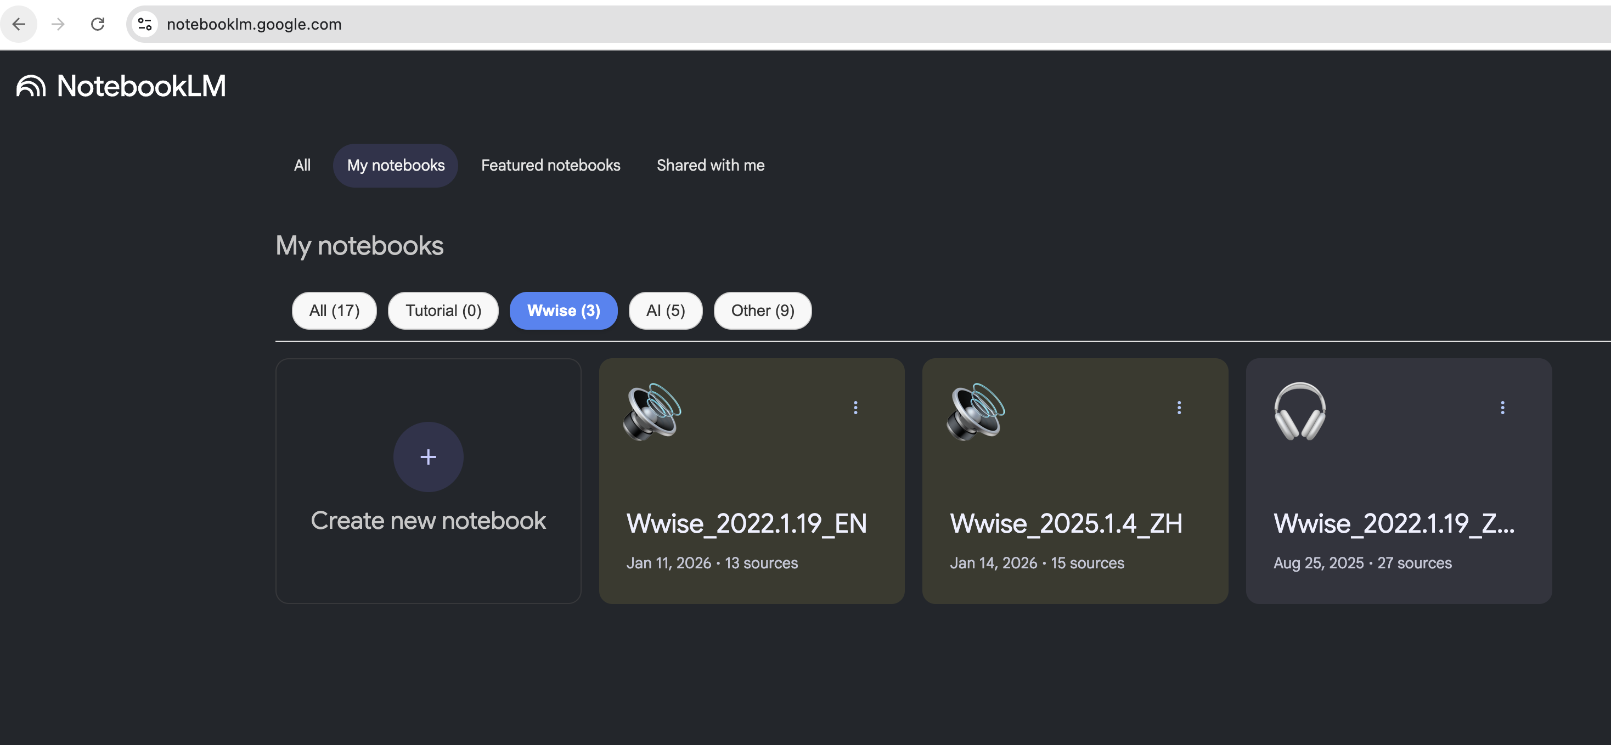Image resolution: width=1611 pixels, height=745 pixels.
Task: Open three-dot menu for Wwise_2022.1.19_EN
Action: (x=855, y=407)
